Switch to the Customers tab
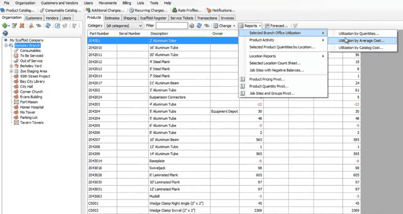 (x=33, y=18)
